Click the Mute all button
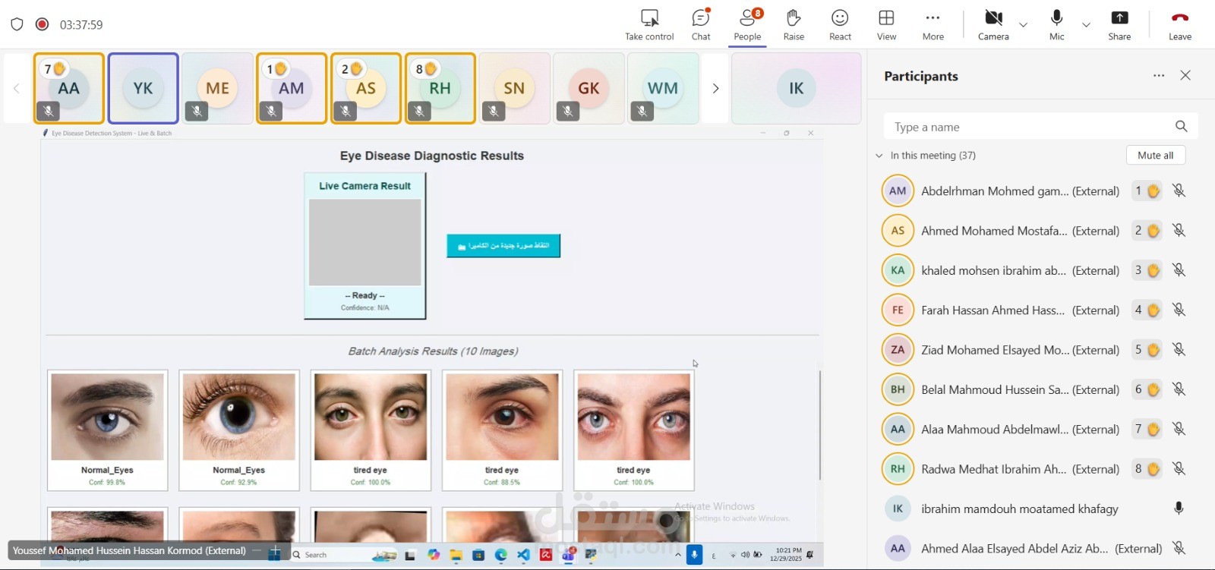1215x570 pixels. [1155, 155]
